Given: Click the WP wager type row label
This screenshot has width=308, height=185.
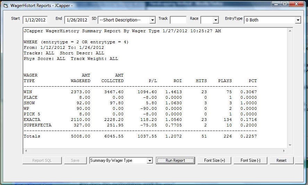Looking at the screenshot, I should tap(26, 108).
